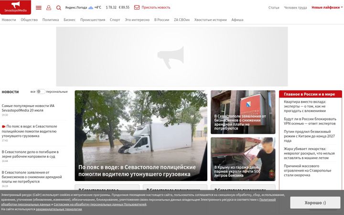The width and height of the screenshot is (344, 215).
Task: Click the dollar rate $ 78.32
Action: (111, 8)
